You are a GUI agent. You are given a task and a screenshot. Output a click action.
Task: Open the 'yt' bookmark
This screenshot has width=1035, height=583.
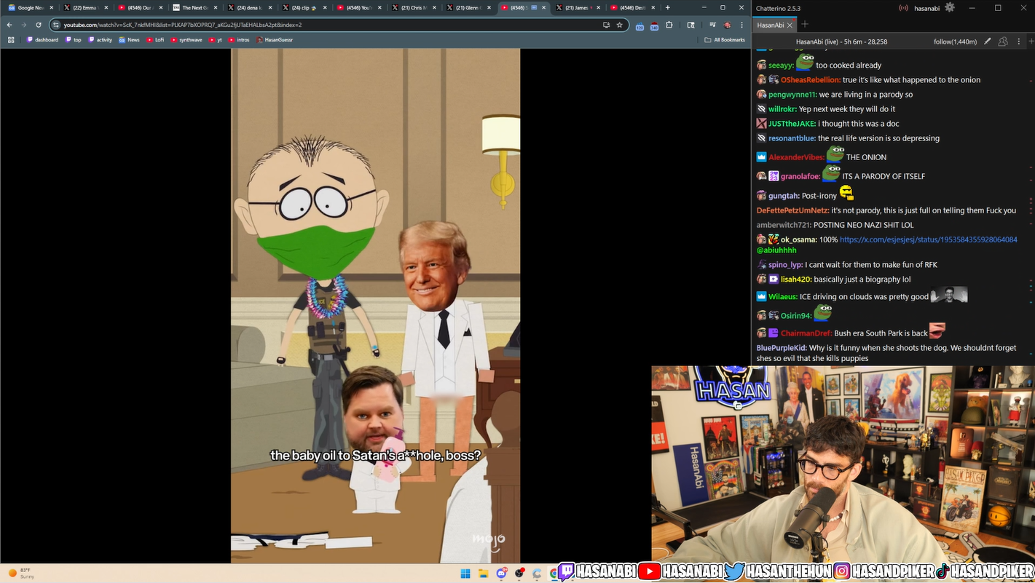click(216, 40)
